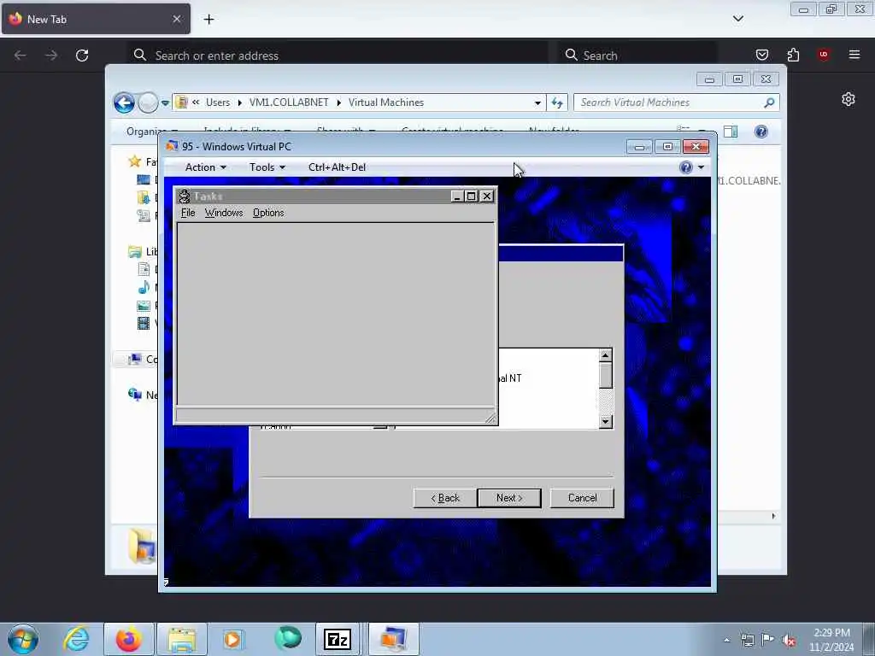Cancel the setup wizard
Image resolution: width=875 pixels, height=656 pixels.
582,498
